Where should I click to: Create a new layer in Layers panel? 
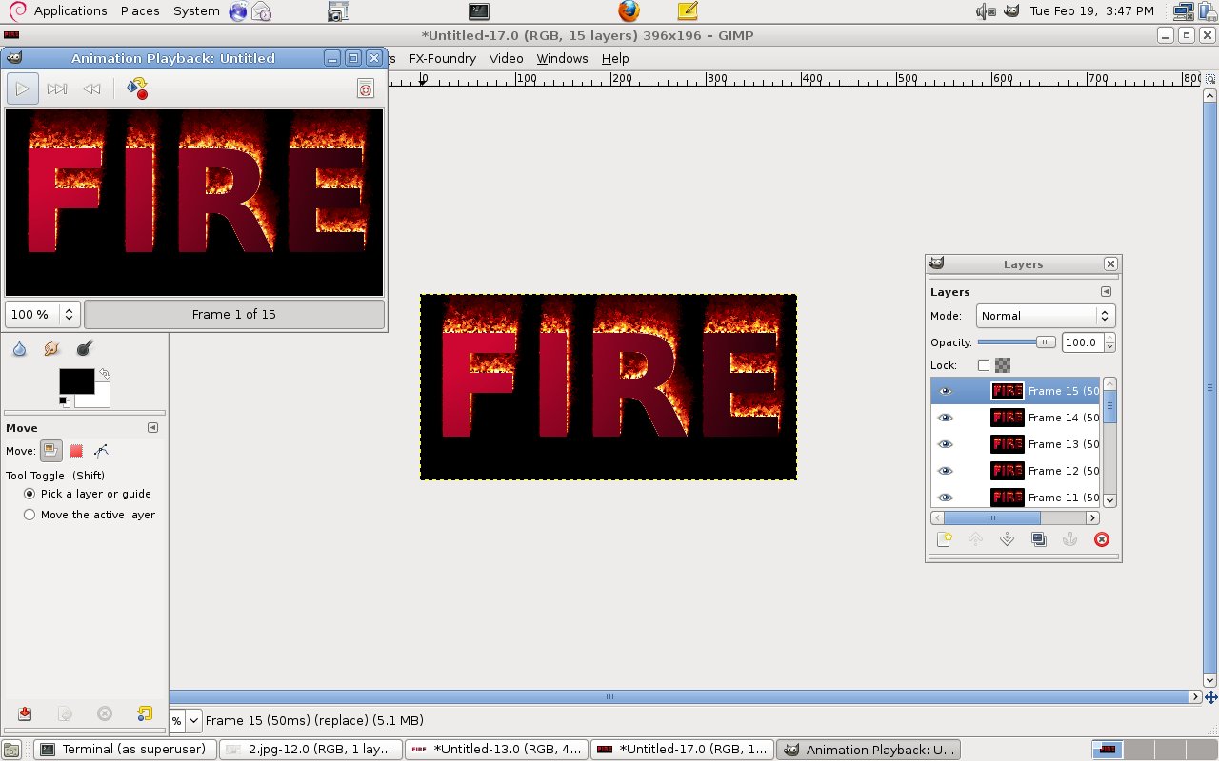coord(944,539)
